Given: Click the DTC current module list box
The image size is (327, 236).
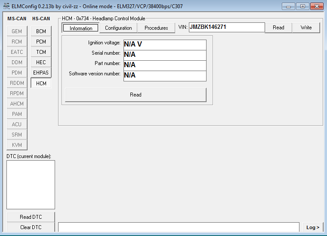Looking at the screenshot, I should click(x=31, y=184).
